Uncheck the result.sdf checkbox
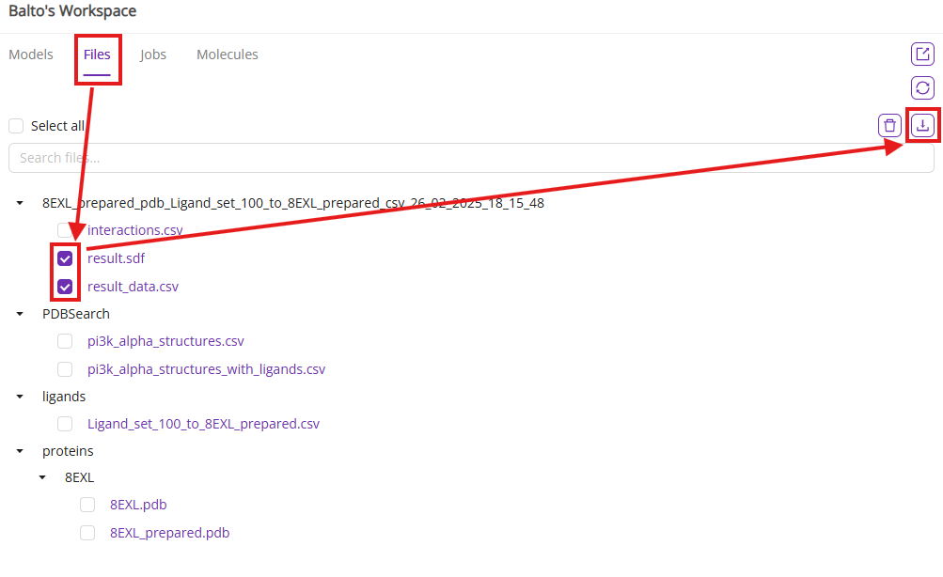This screenshot has width=943, height=577. (65, 258)
